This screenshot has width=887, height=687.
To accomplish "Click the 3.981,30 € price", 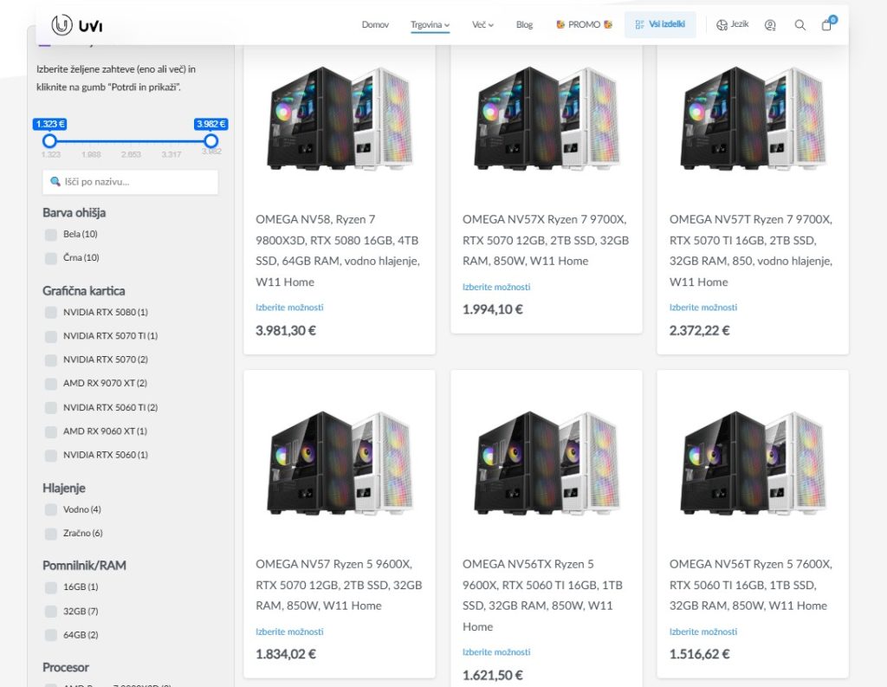I will click(x=286, y=331).
